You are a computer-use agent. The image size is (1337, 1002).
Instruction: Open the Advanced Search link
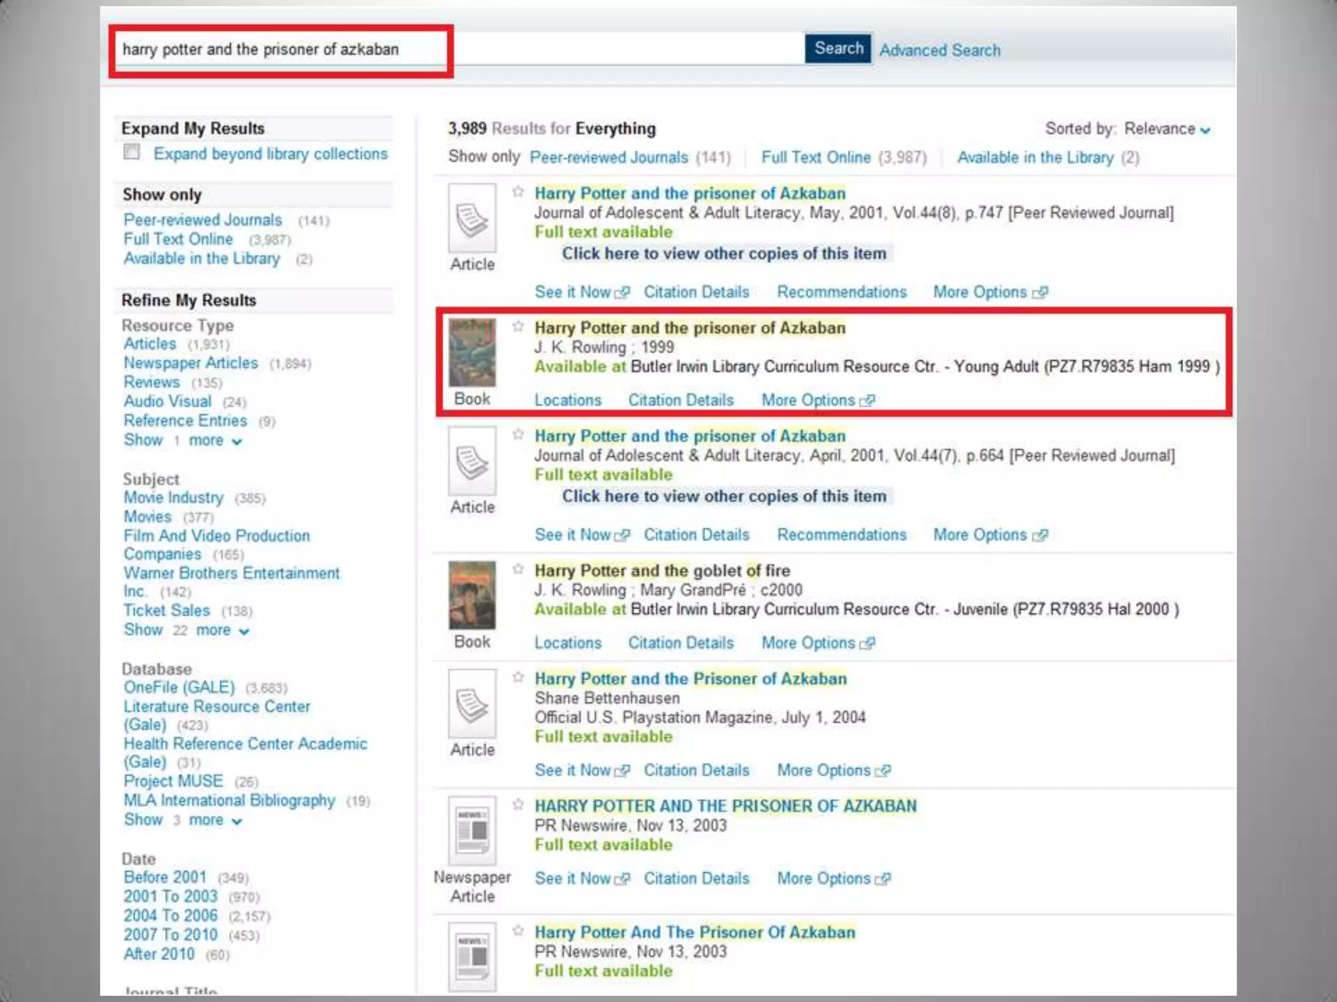pos(939,50)
